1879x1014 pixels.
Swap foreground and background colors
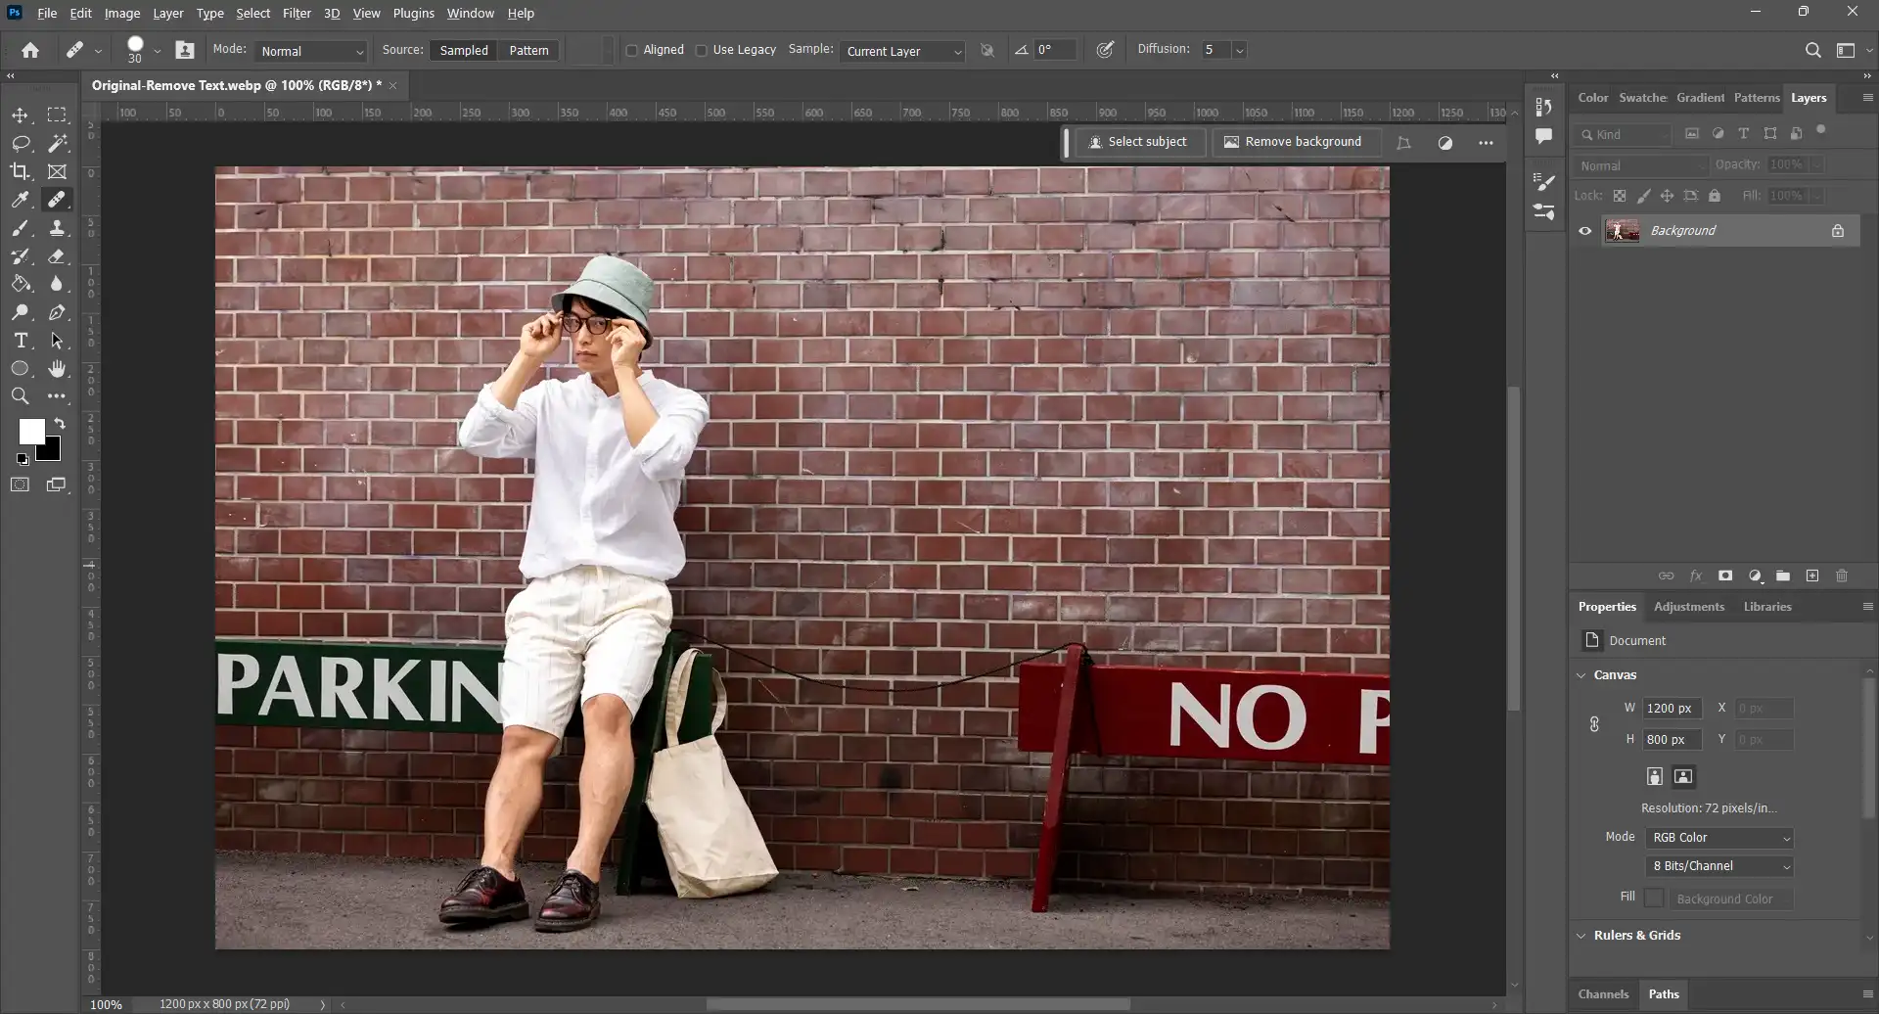[x=60, y=424]
